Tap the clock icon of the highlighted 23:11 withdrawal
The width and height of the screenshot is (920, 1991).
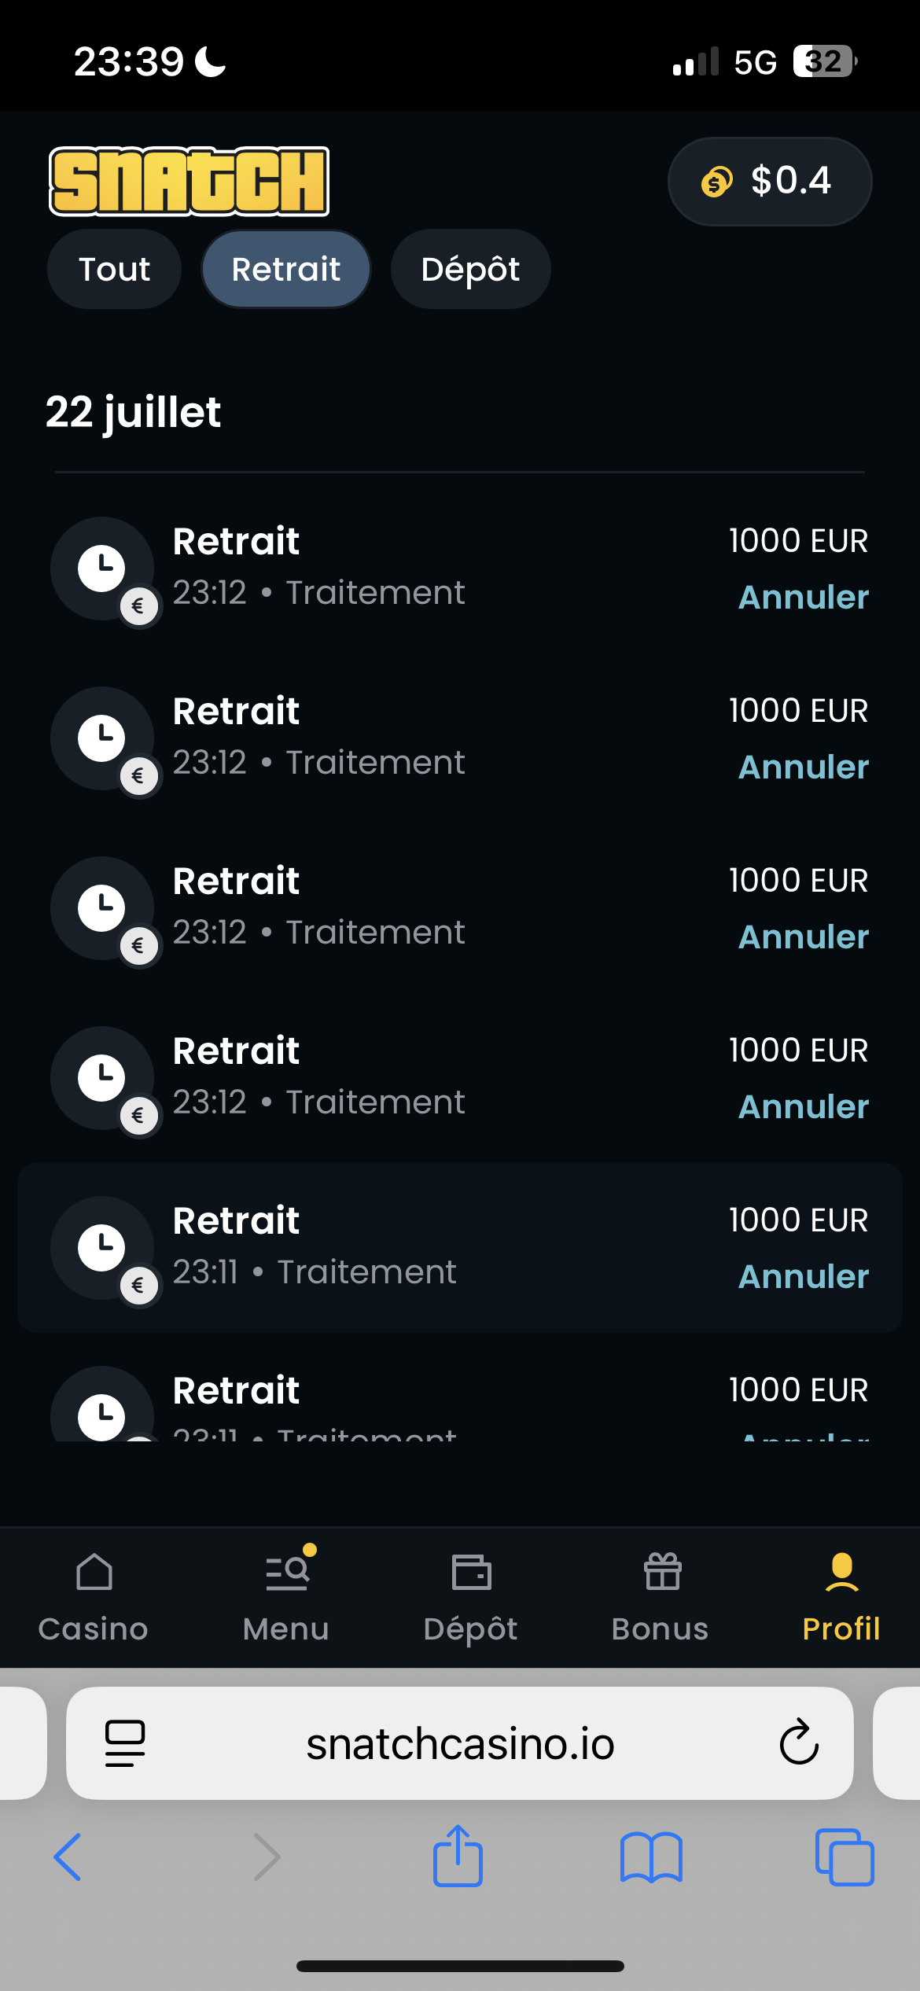pos(101,1247)
